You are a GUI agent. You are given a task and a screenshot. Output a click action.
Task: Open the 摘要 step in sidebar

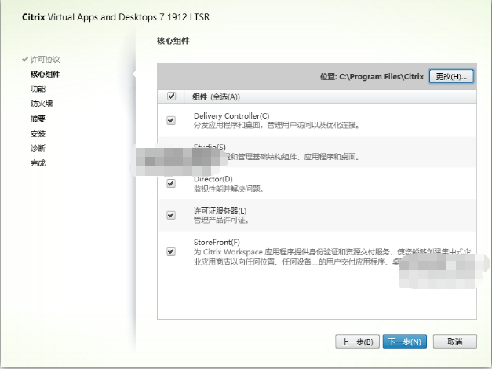(x=38, y=119)
